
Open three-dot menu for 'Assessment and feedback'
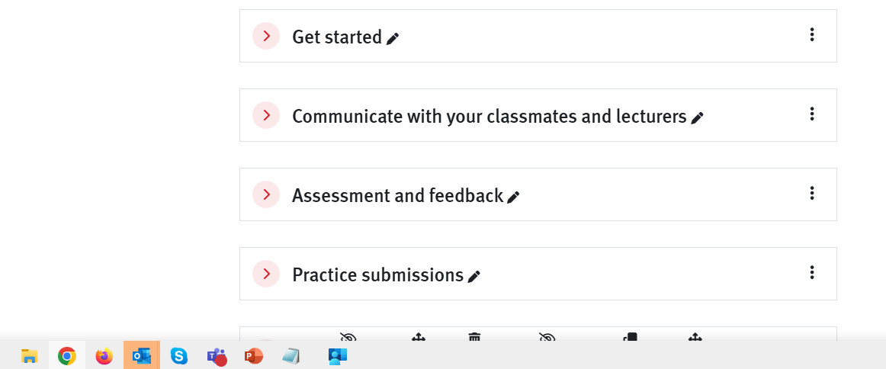811,193
